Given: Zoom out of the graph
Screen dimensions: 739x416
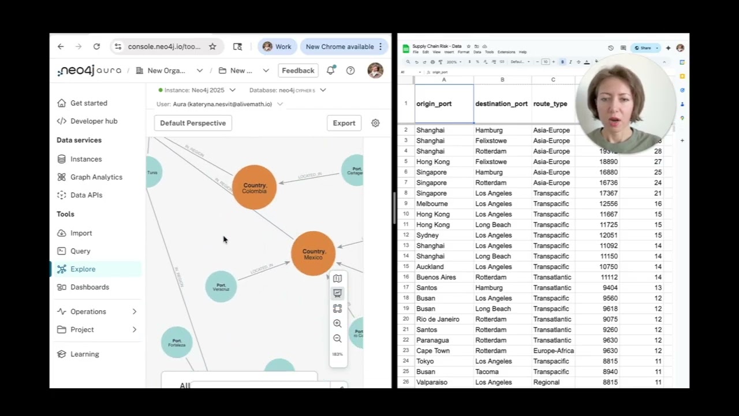Looking at the screenshot, I should (x=338, y=339).
